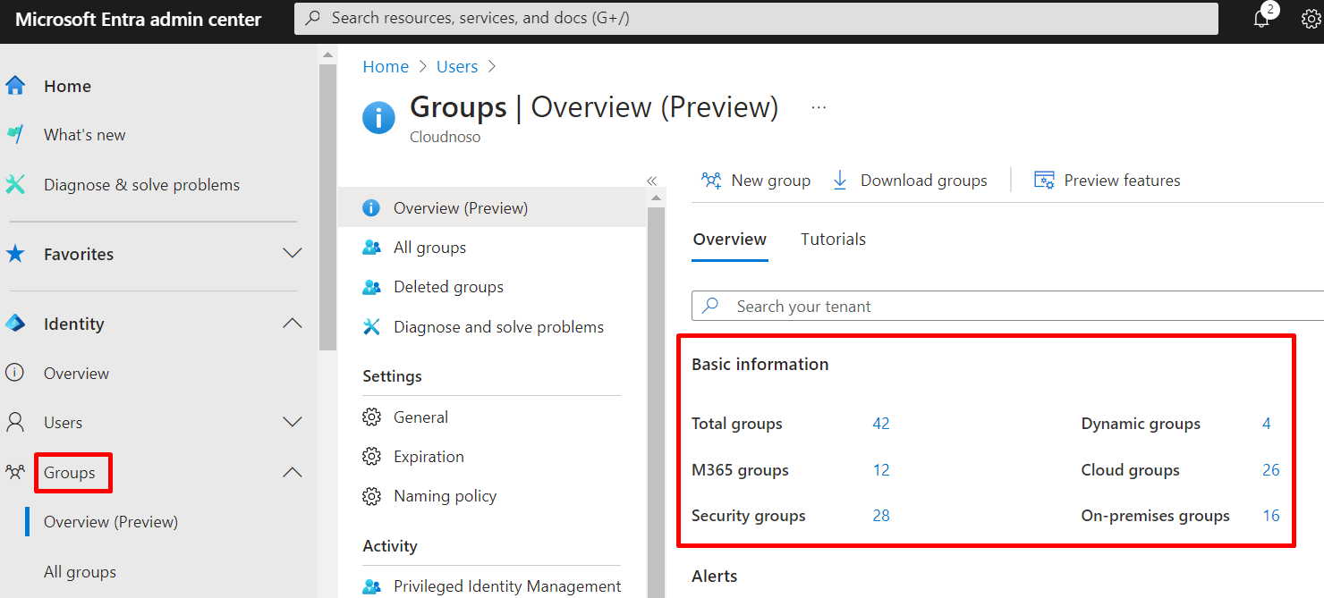Expand the Users section chevron

[x=293, y=422]
